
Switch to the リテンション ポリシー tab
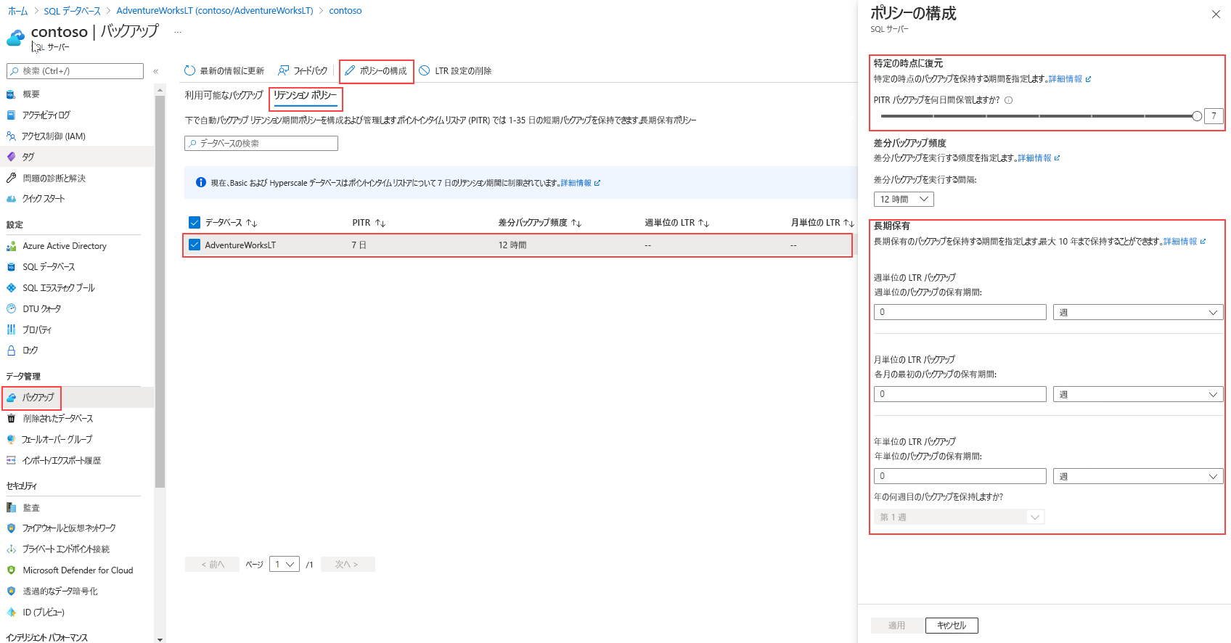point(306,95)
